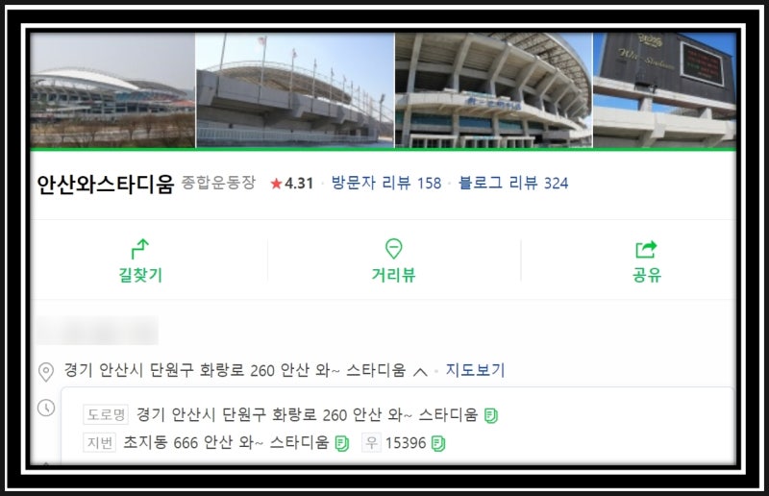Copy the 지번 lot address icon
The image size is (769, 496).
point(342,443)
